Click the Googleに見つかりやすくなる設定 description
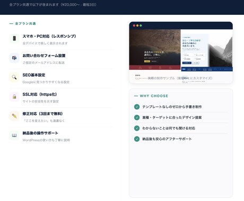Image resolution: width=244 pixels, height=201 pixels. [46, 82]
